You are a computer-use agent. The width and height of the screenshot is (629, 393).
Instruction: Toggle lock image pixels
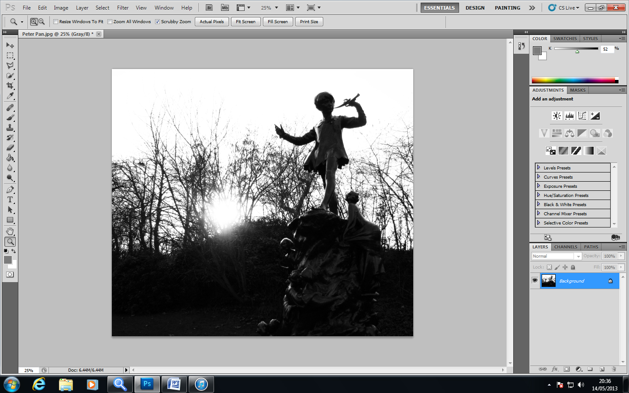click(x=557, y=267)
